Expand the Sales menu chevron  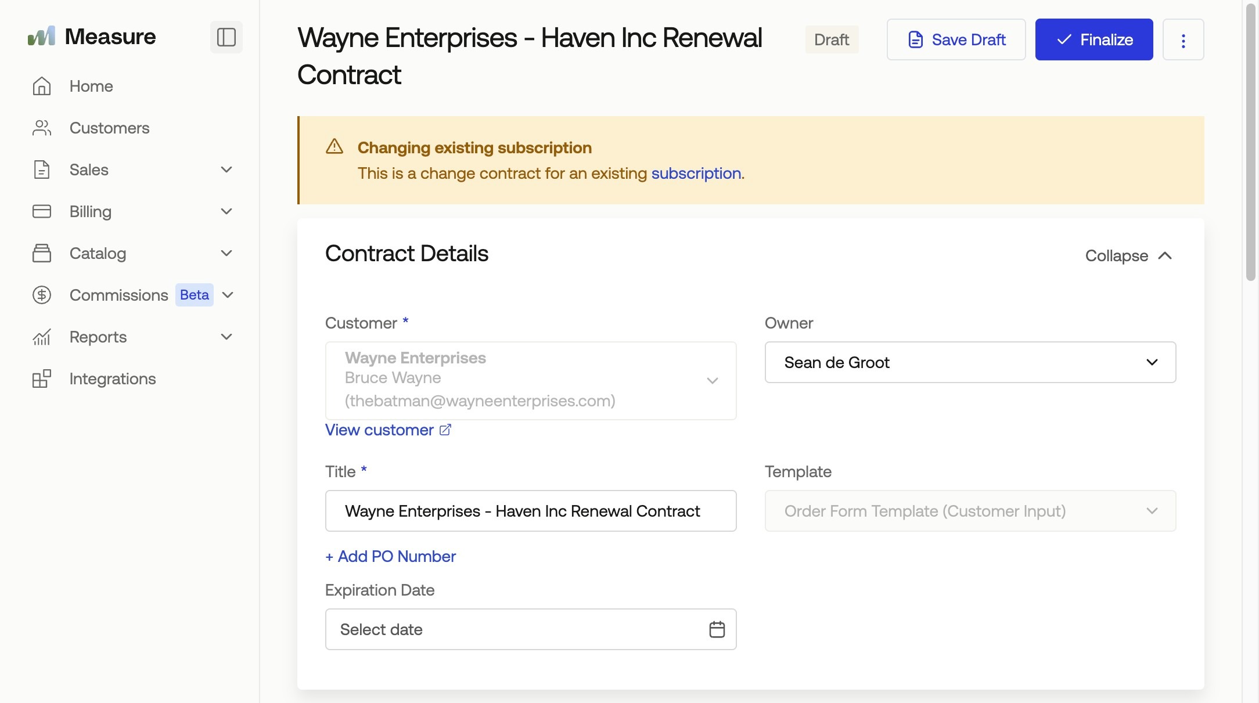(226, 170)
